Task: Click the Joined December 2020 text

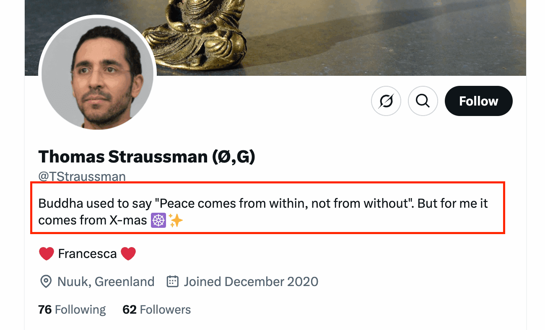Action: pyautogui.click(x=251, y=281)
